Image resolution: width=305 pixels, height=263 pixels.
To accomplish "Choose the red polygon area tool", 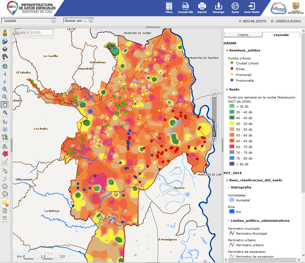I will pyautogui.click(x=5, y=154).
